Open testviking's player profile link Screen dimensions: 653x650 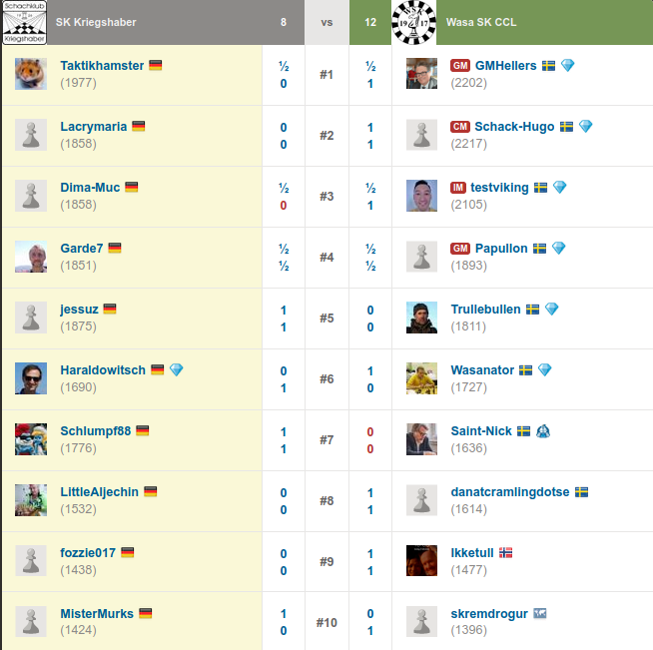(499, 188)
